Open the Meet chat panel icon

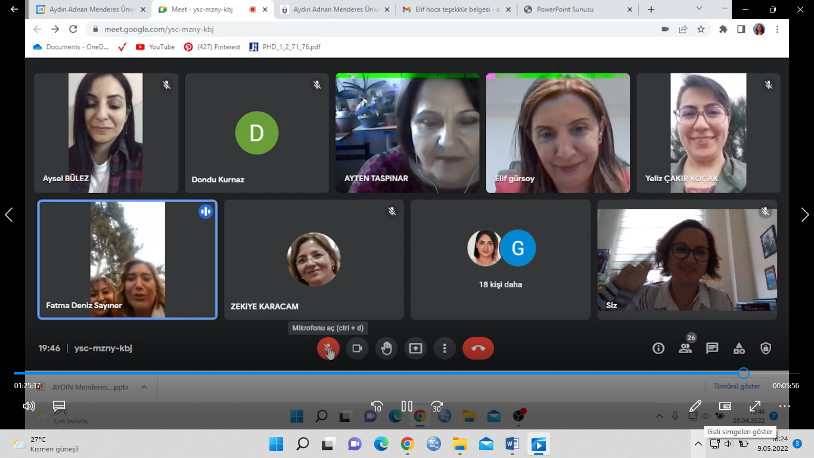coord(712,348)
